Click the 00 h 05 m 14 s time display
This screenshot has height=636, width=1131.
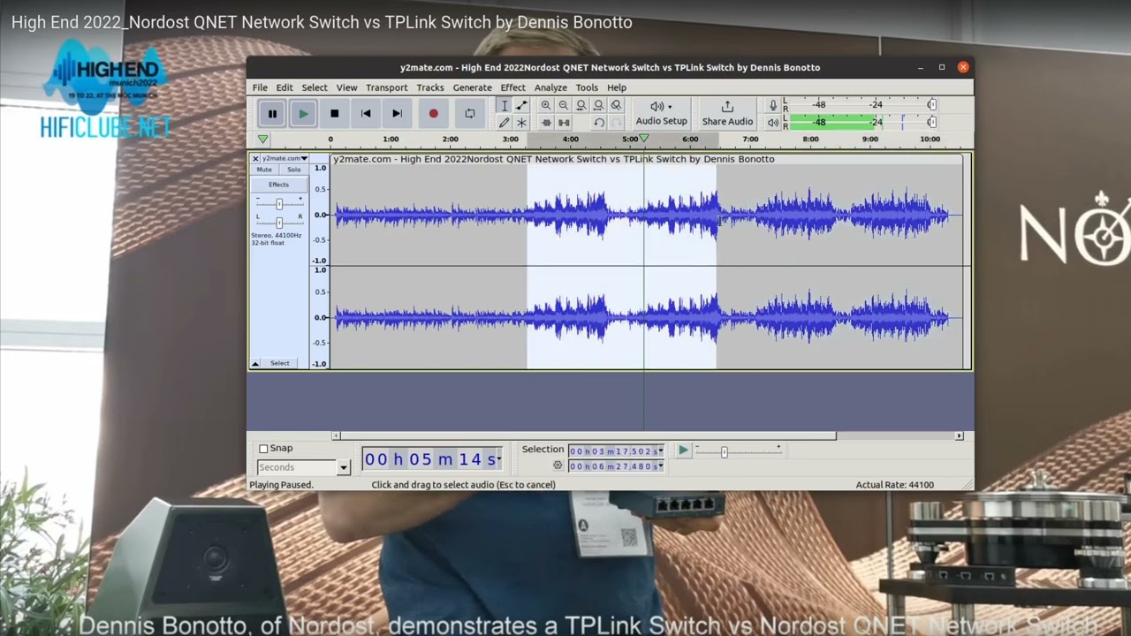coord(431,459)
